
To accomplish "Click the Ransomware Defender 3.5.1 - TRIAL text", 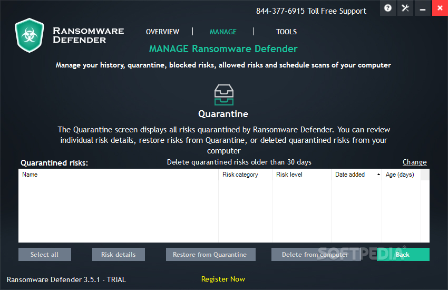I will [66, 279].
